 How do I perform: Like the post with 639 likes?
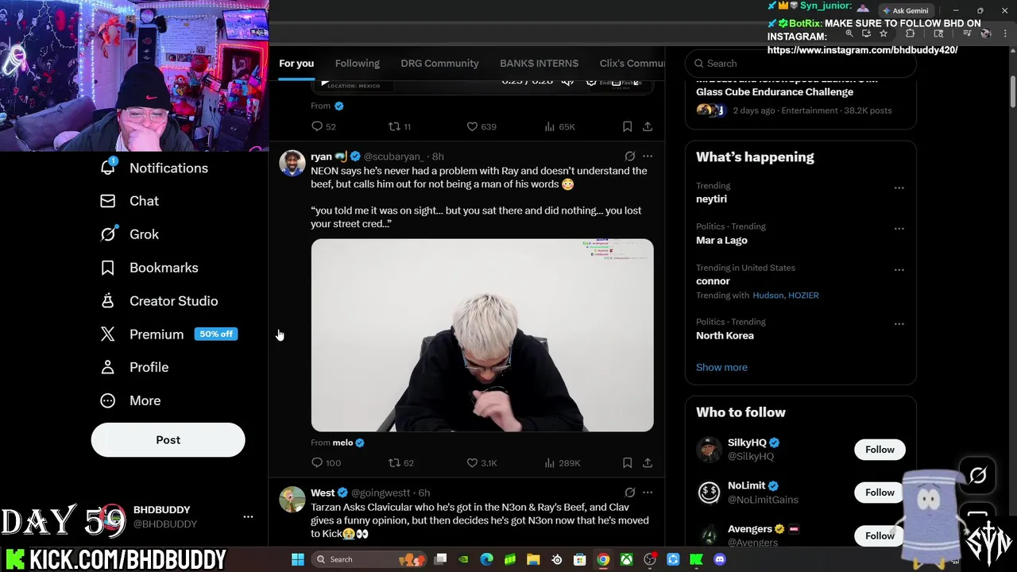tap(481, 126)
